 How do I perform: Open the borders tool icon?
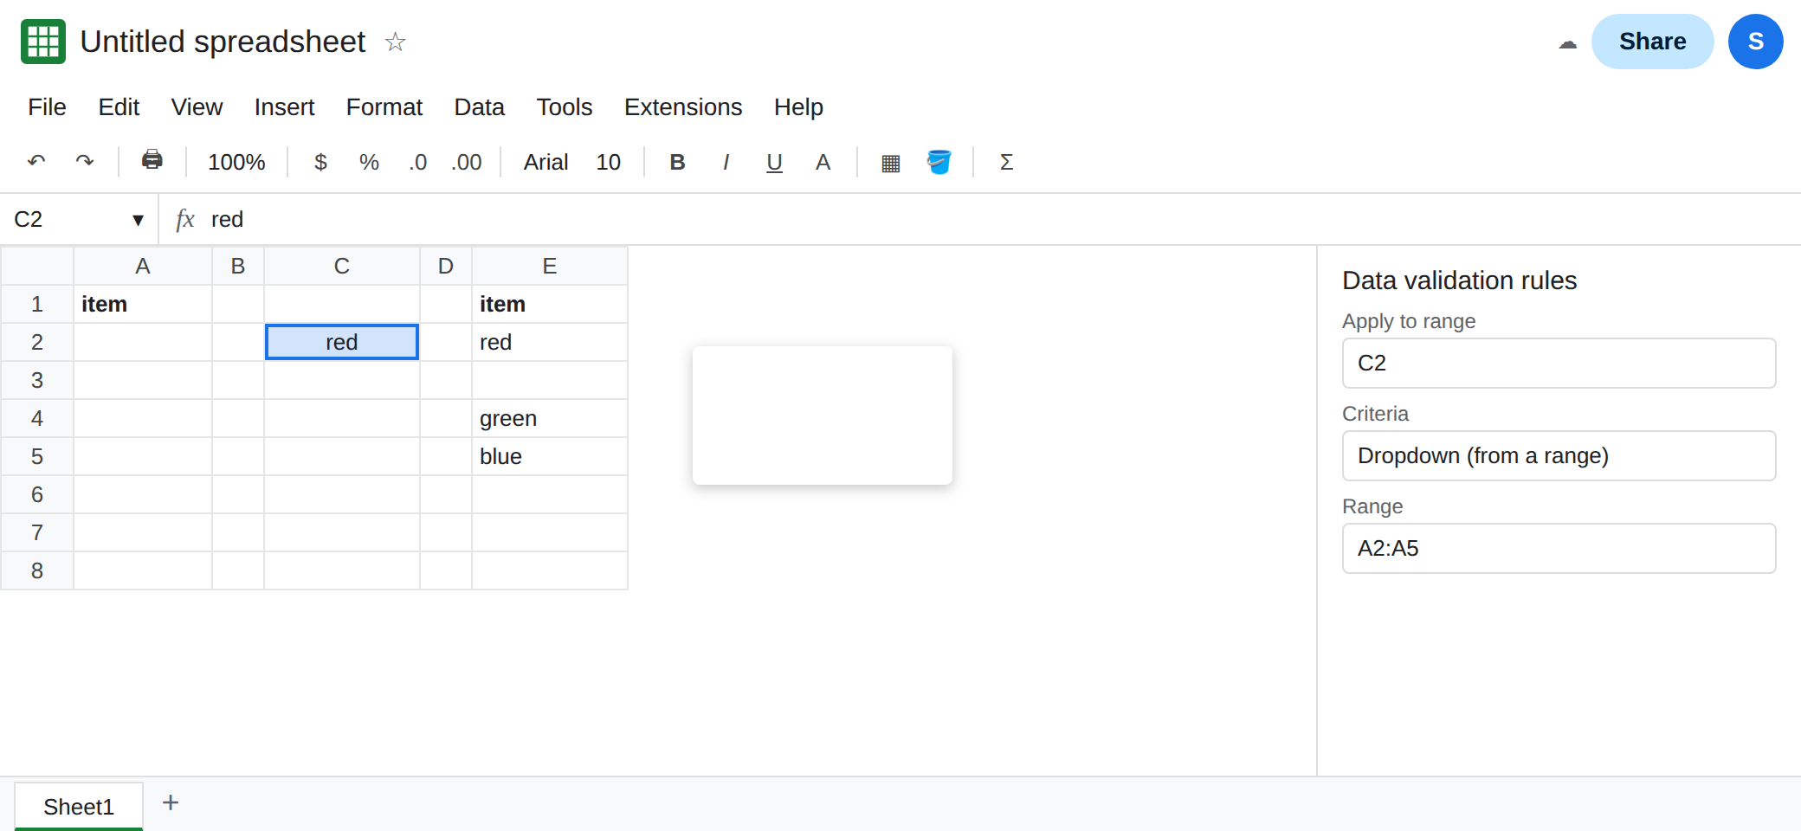point(890,163)
